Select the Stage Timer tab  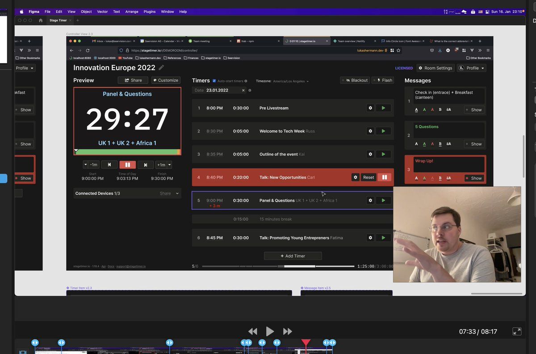click(x=58, y=21)
